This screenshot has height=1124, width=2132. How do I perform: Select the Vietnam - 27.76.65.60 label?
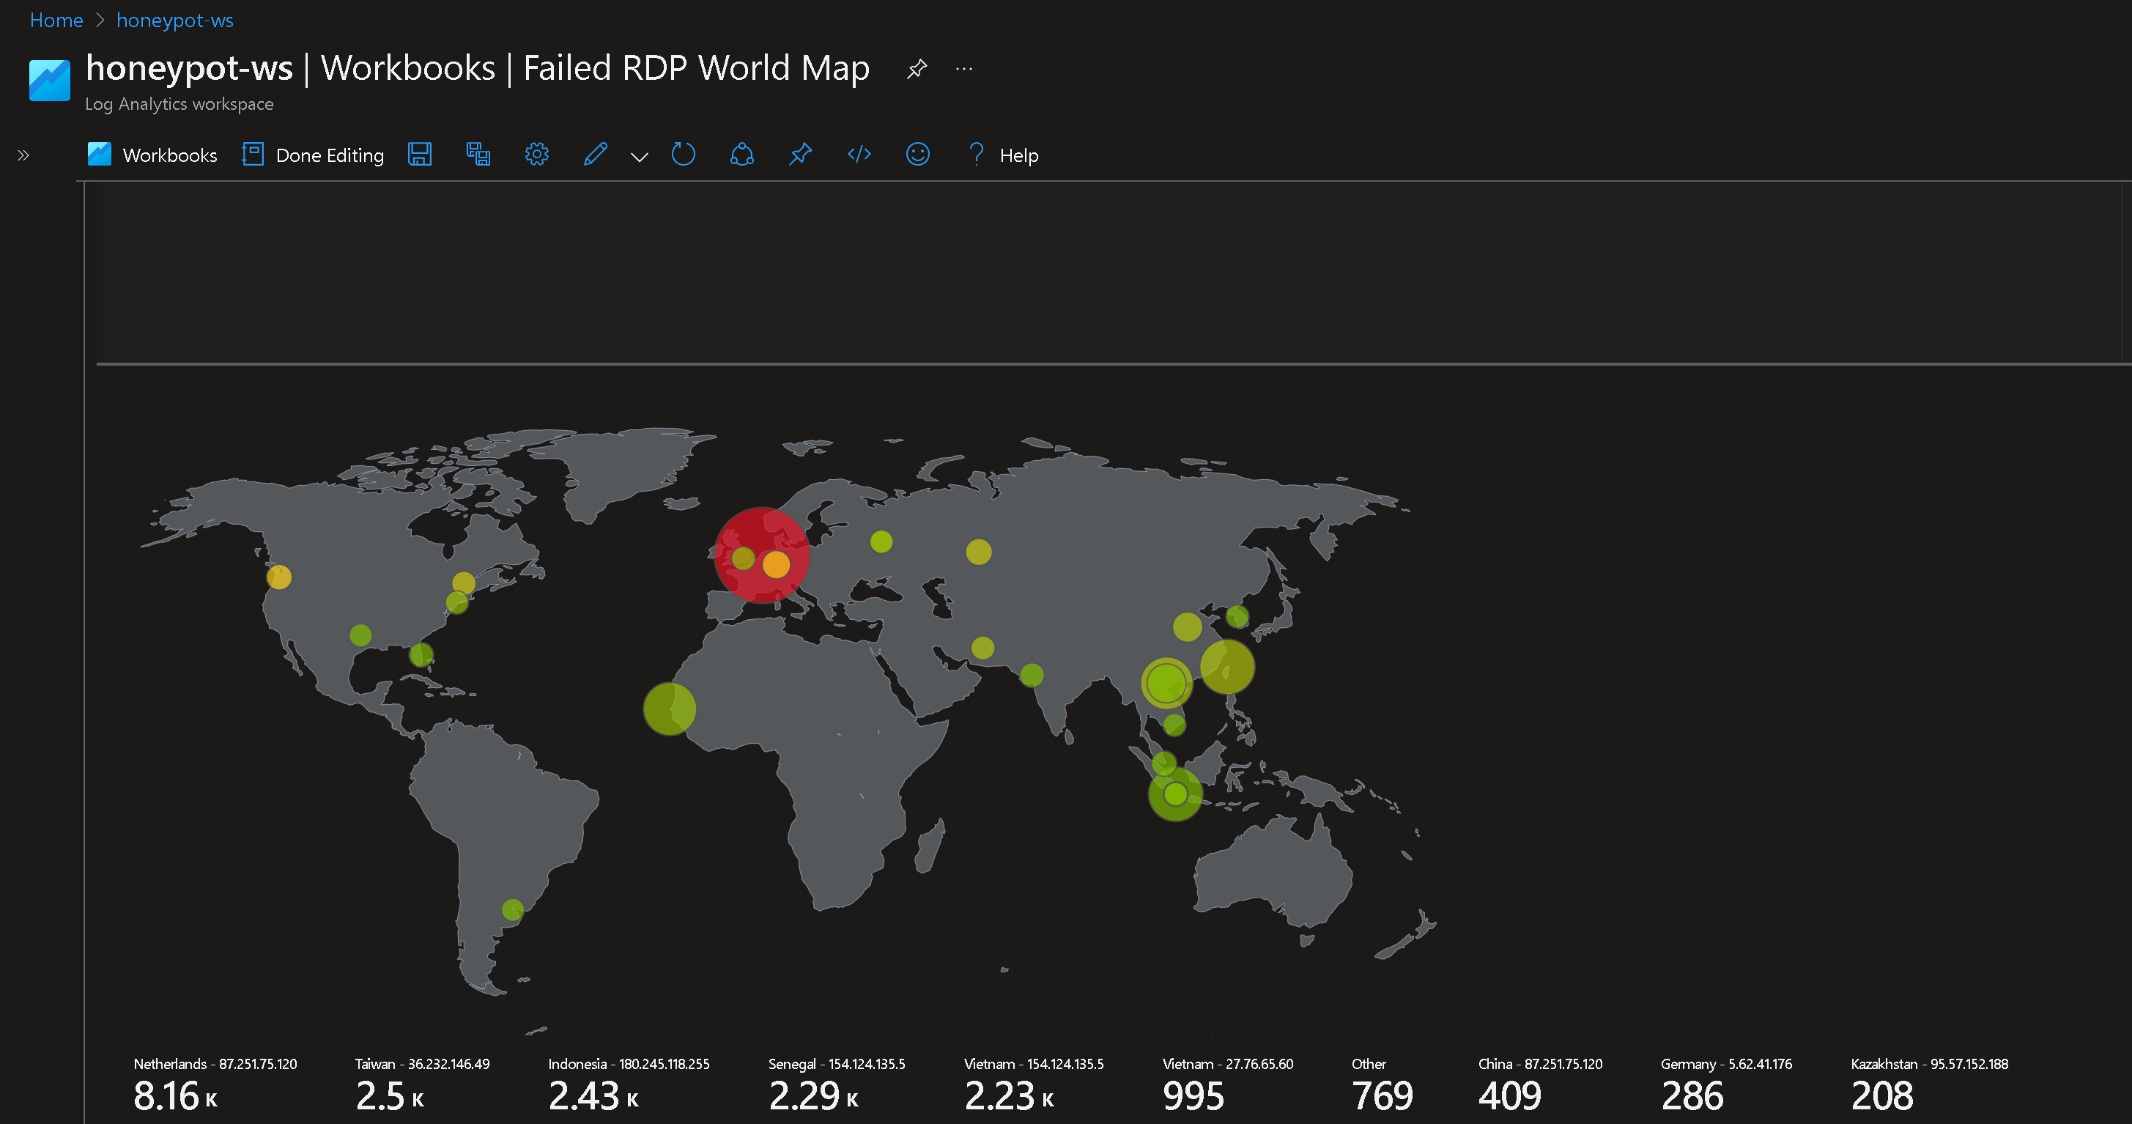click(x=1227, y=1064)
